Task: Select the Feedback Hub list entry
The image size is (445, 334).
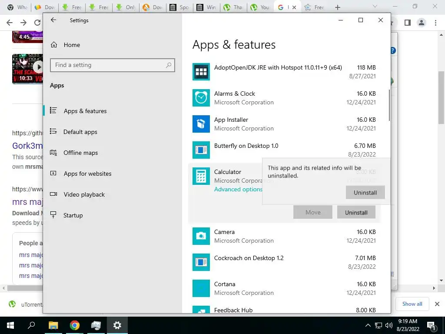Action: (284, 310)
